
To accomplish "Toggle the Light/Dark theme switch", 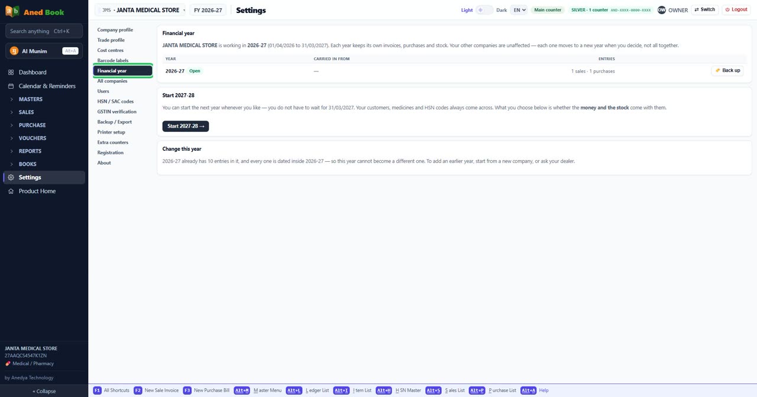I will tap(484, 10).
